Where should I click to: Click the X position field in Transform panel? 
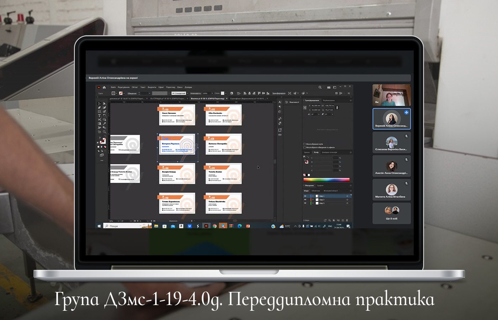pyautogui.click(x=316, y=106)
